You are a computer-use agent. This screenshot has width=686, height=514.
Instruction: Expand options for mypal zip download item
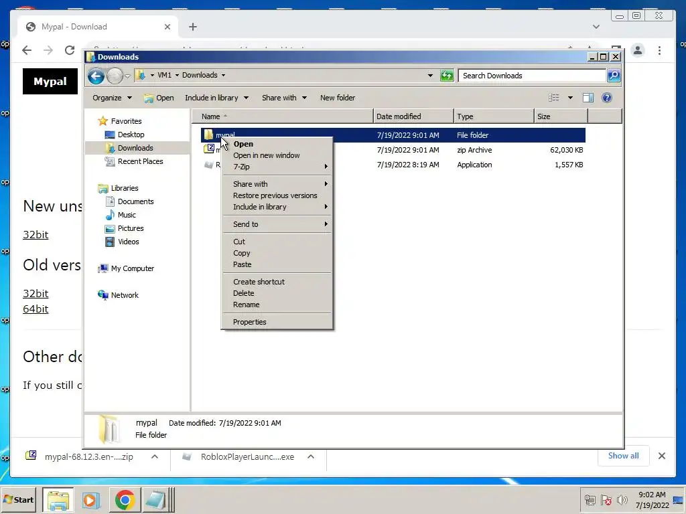pos(155,456)
